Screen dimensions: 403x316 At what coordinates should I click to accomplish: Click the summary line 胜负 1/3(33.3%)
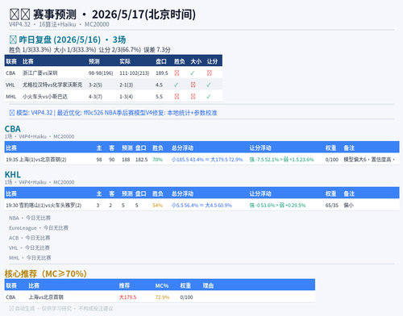click(x=30, y=50)
